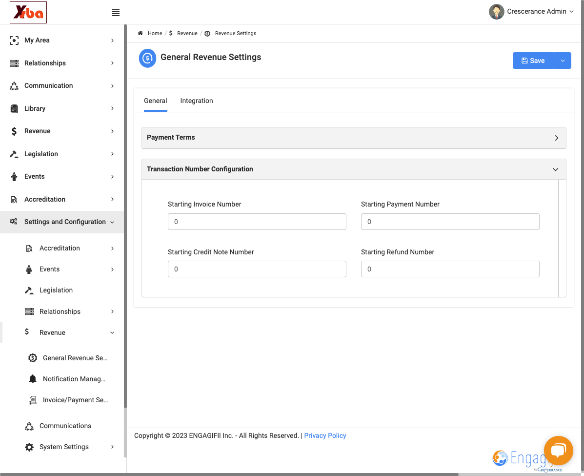
Task: Click the top-level Accreditation sidebar icon
Action: click(x=14, y=199)
